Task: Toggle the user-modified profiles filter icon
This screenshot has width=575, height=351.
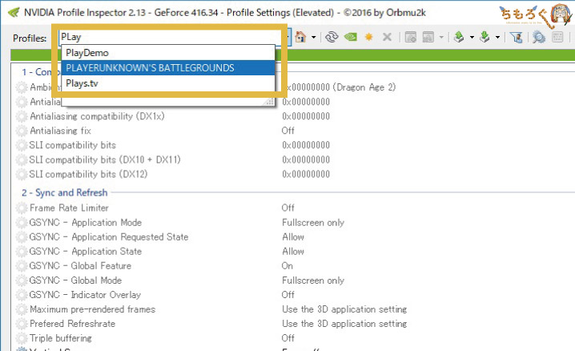Action: [517, 37]
